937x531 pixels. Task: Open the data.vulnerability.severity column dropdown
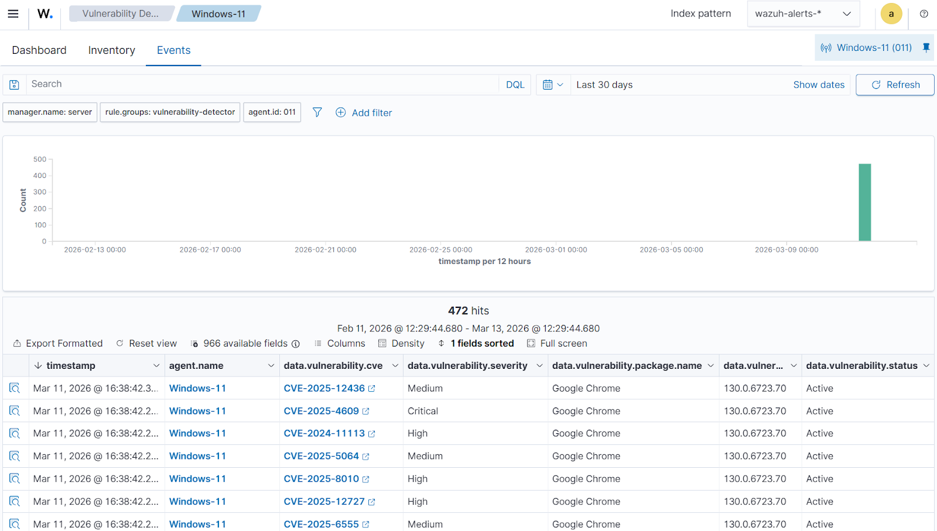point(539,365)
